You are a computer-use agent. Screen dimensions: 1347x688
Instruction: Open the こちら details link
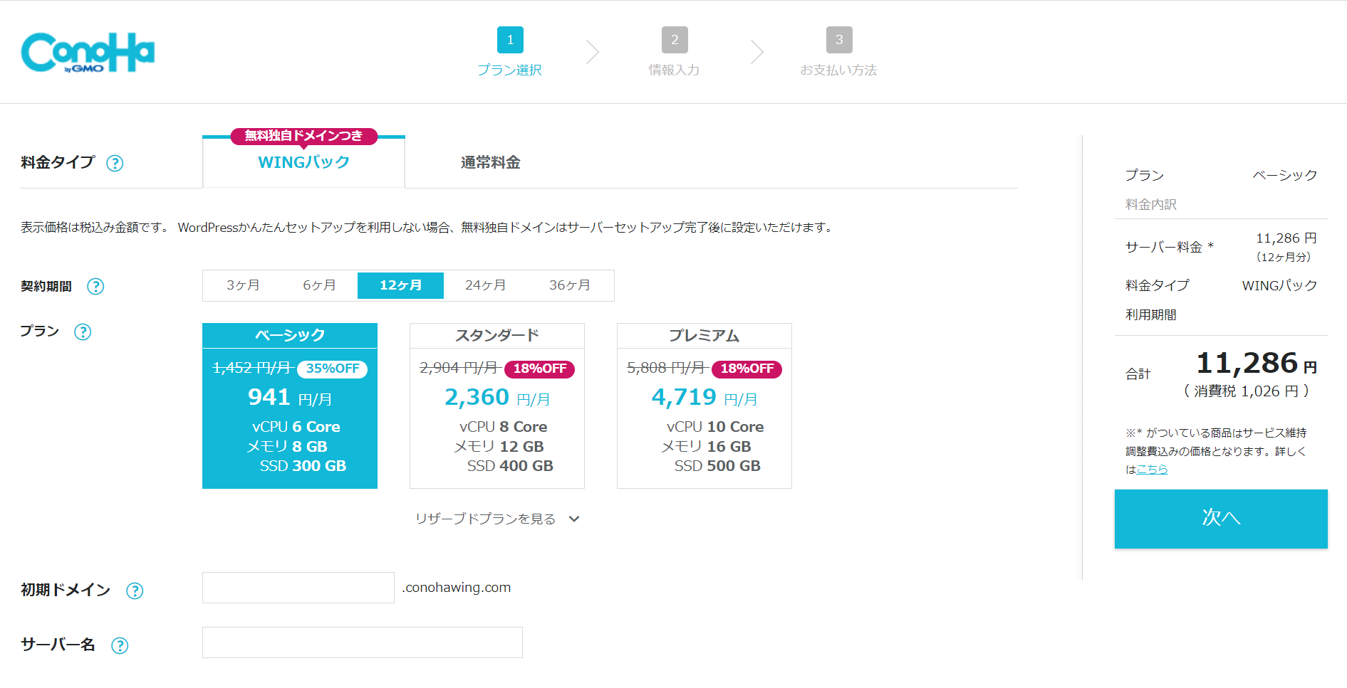[1152, 470]
